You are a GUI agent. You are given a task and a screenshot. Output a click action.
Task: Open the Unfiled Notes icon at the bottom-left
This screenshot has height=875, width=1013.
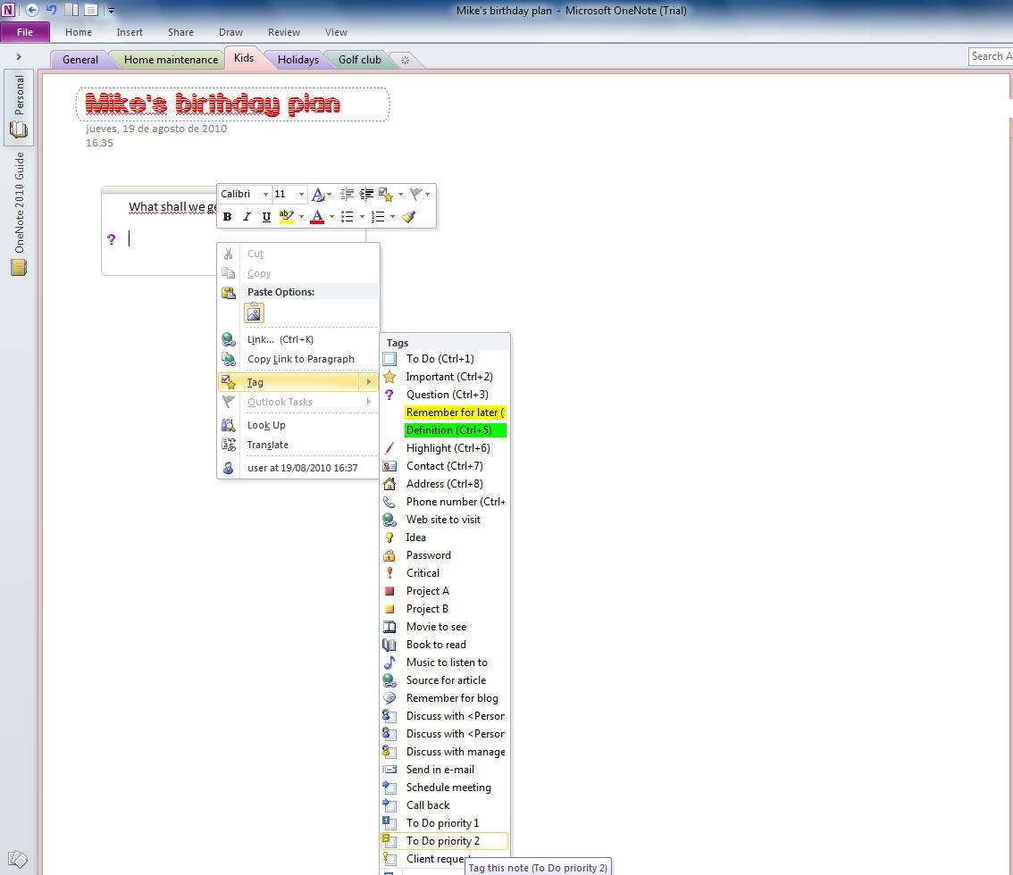coord(18,858)
